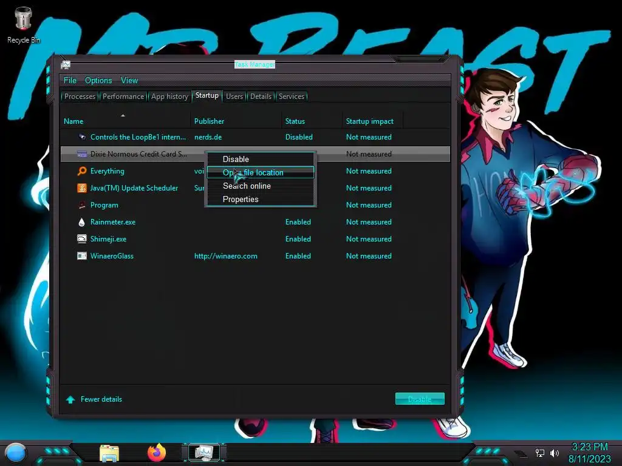Select the Everything startup entry name
Image resolution: width=622 pixels, height=466 pixels.
[107, 171]
